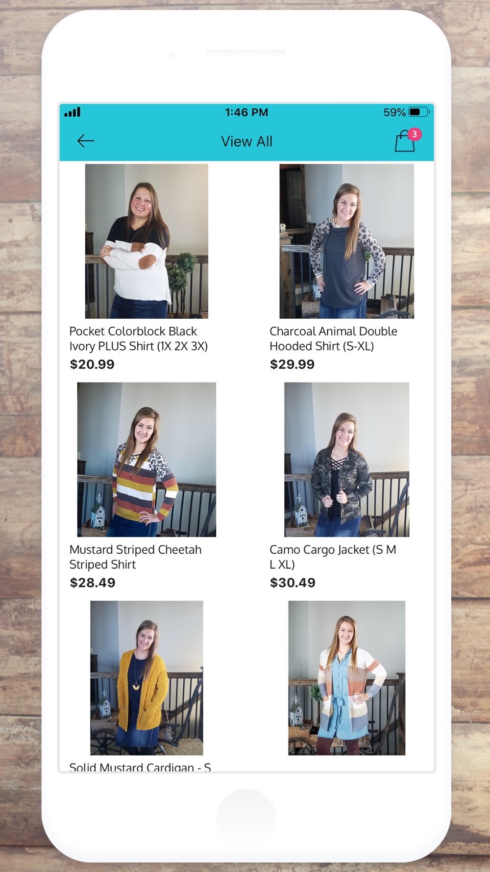Open Camo Cargo Jacket photo

[346, 460]
